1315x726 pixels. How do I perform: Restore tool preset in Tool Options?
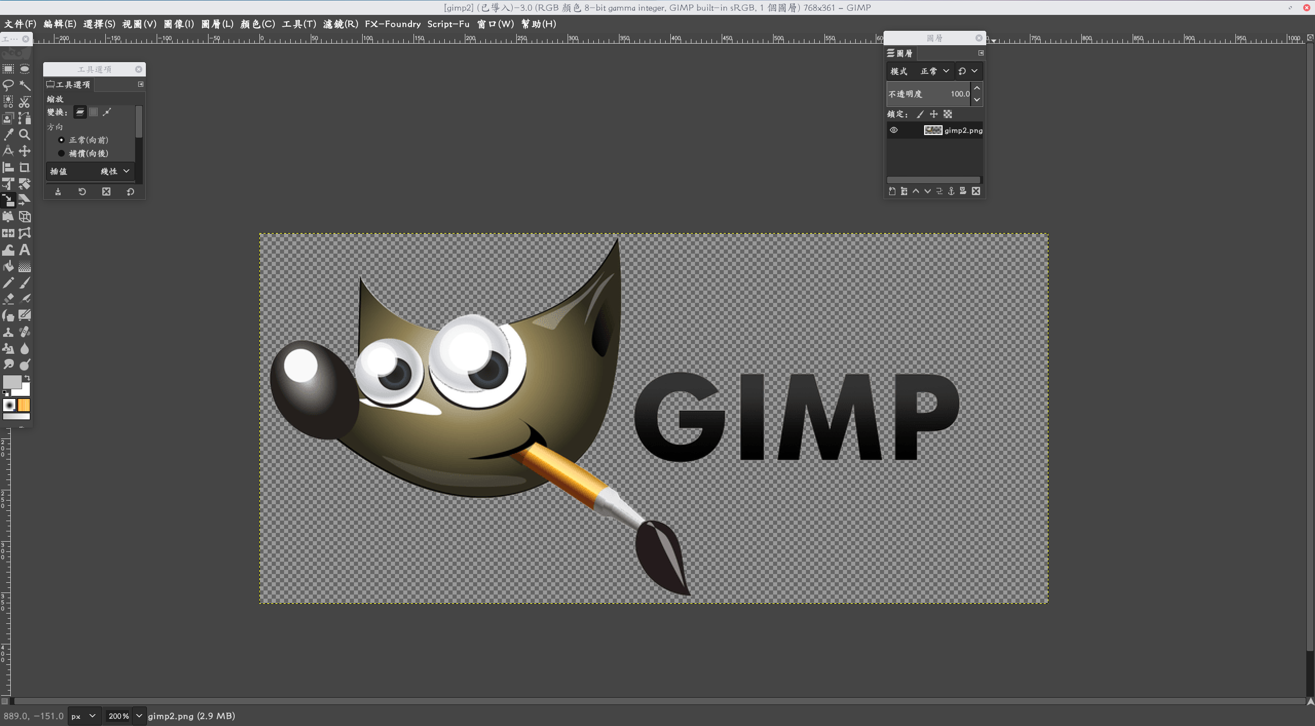82,192
